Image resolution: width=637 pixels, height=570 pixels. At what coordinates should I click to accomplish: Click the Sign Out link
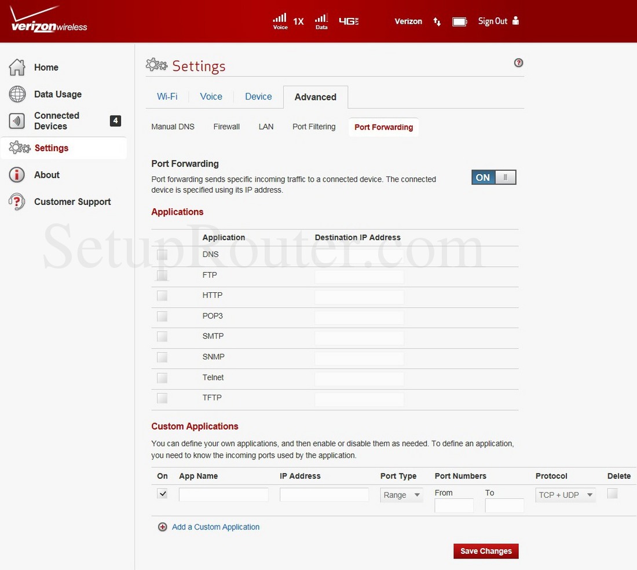493,21
